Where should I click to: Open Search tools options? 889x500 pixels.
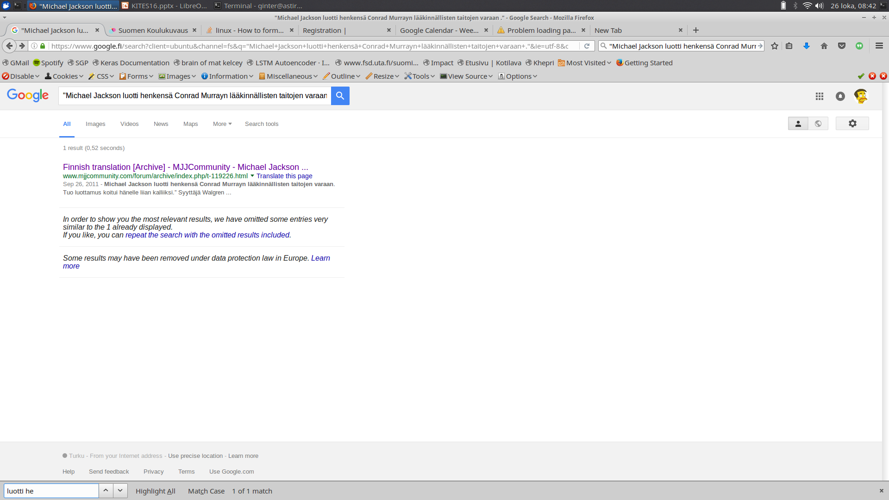pyautogui.click(x=262, y=124)
